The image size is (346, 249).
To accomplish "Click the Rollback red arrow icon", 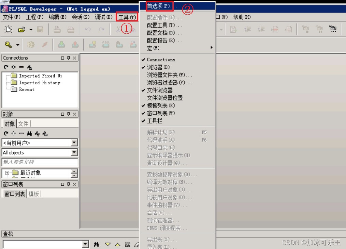I will (75, 45).
